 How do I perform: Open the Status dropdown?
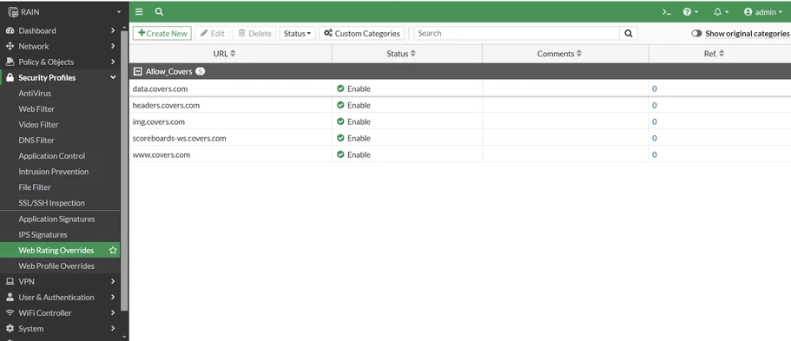tap(297, 33)
